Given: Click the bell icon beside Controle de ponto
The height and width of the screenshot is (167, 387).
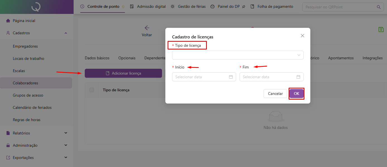Looking at the screenshot, I should click(123, 7).
